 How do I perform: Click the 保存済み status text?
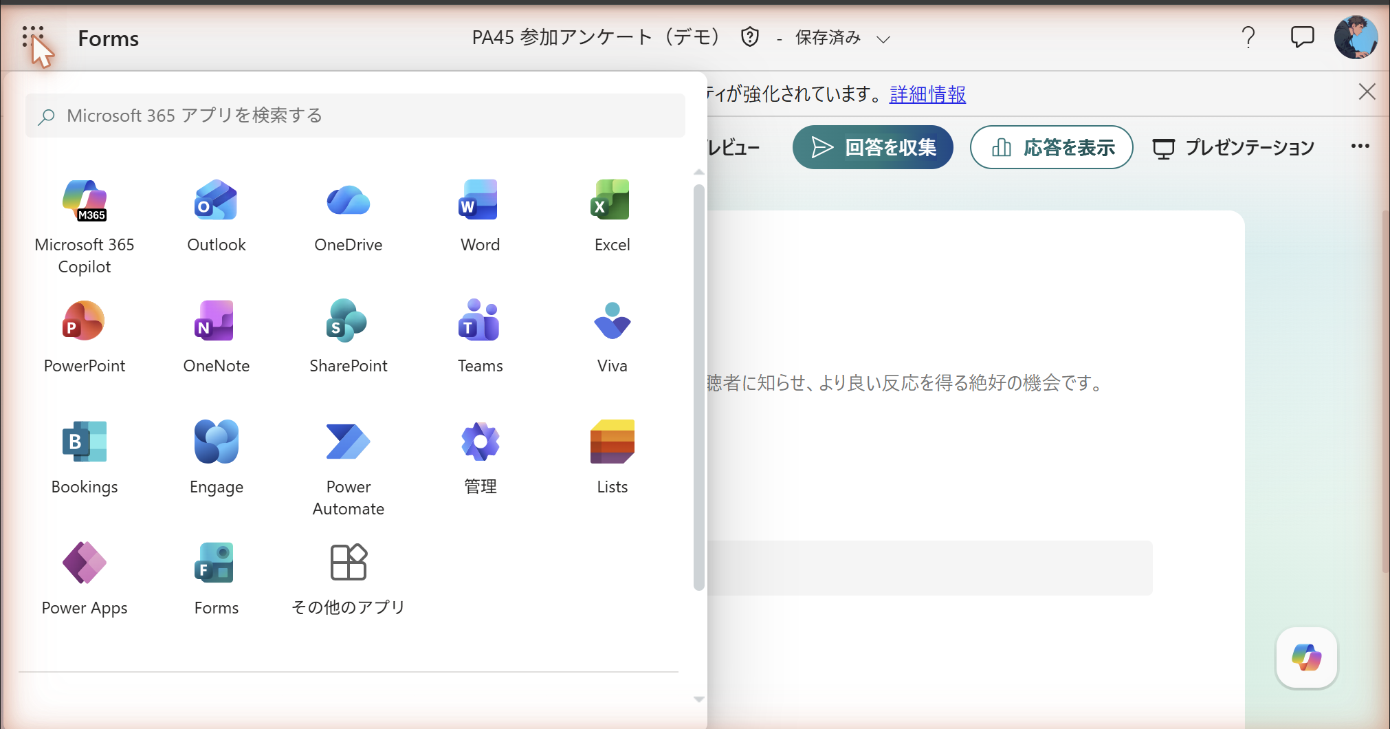828,38
